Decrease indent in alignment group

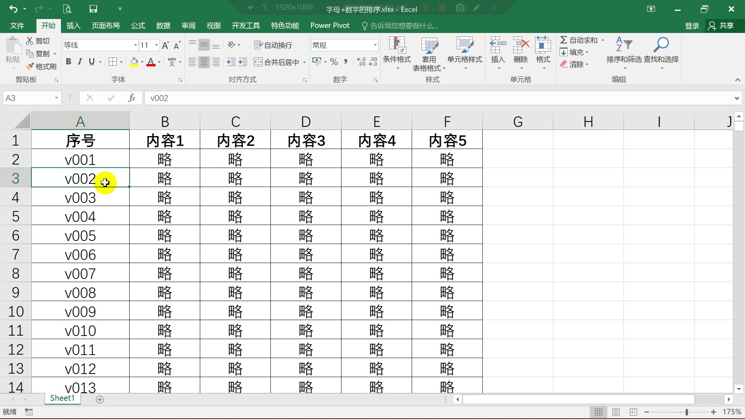[231, 62]
